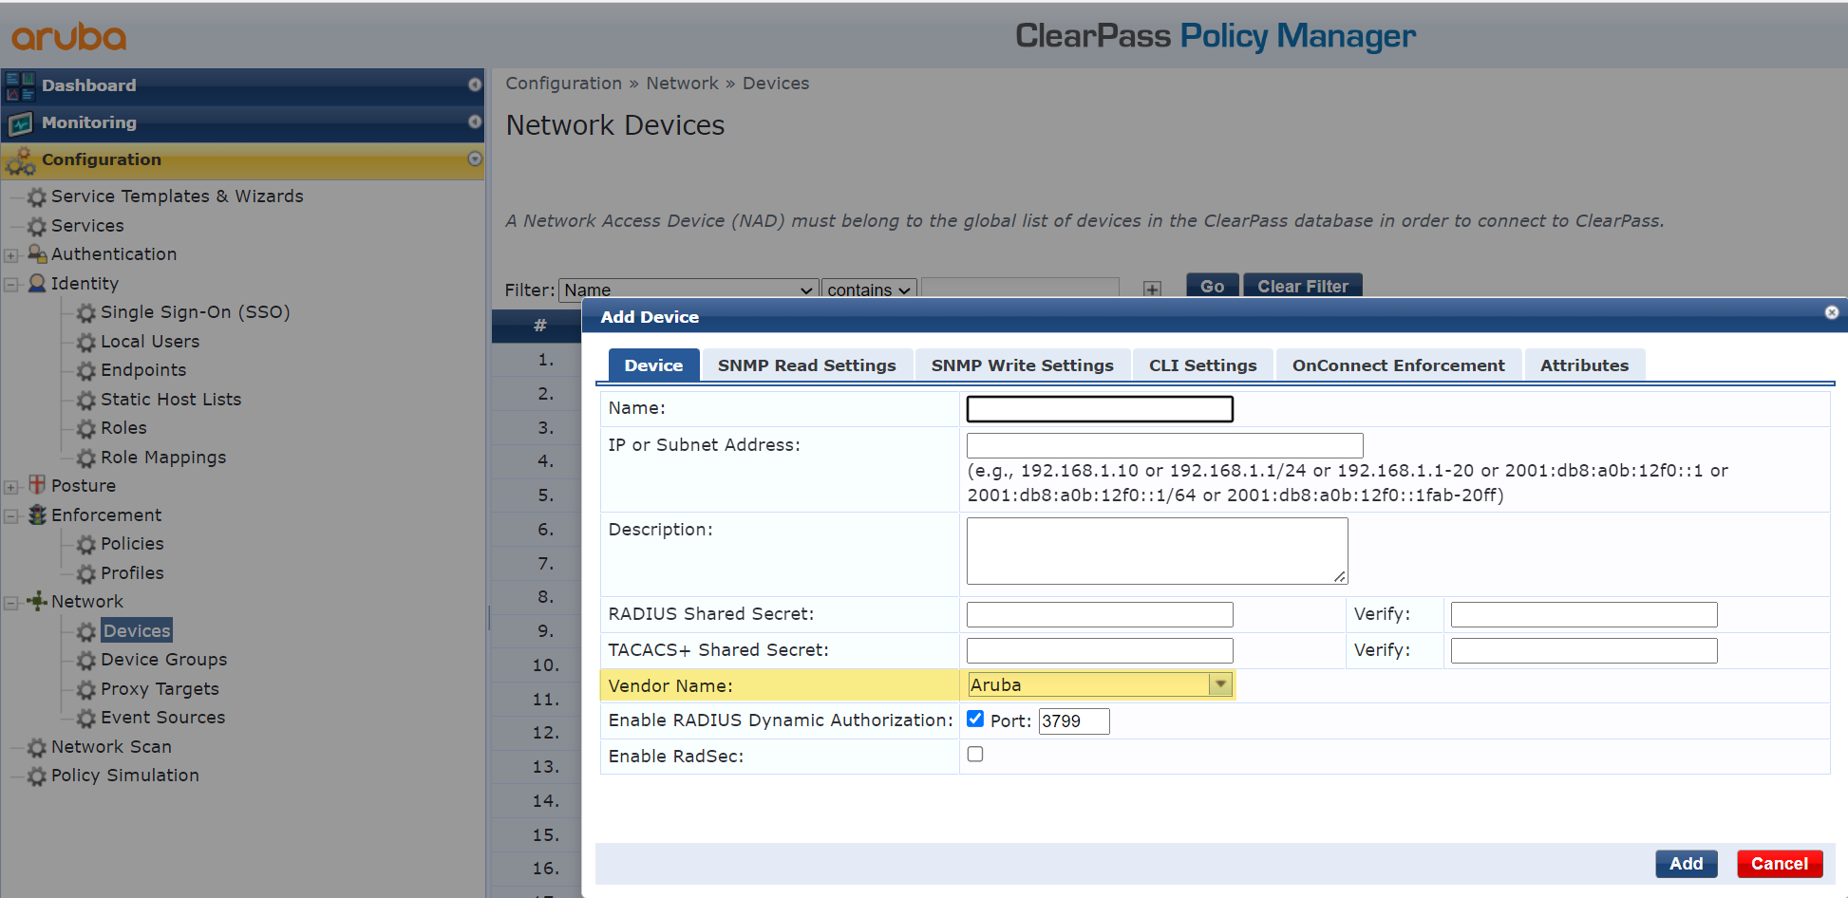This screenshot has width=1848, height=898.
Task: Click the Network node icon
Action: point(37,601)
